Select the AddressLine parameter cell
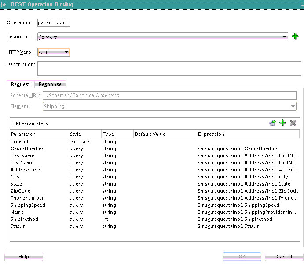Image resolution: width=304 pixels, height=264 pixels. coord(40,170)
